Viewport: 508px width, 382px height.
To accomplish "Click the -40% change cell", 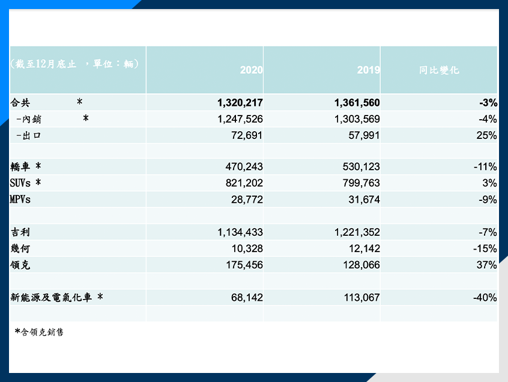I will click(485, 298).
